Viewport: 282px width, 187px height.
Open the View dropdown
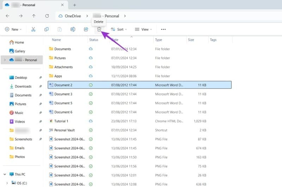coord(143,29)
